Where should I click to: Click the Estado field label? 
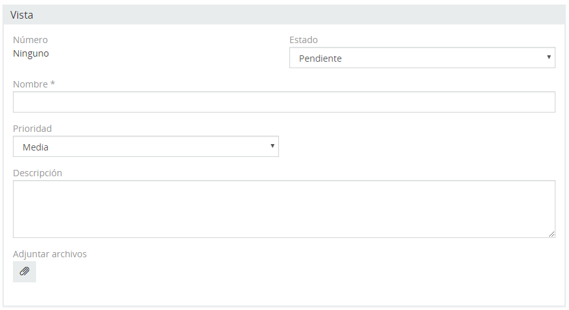click(x=304, y=40)
